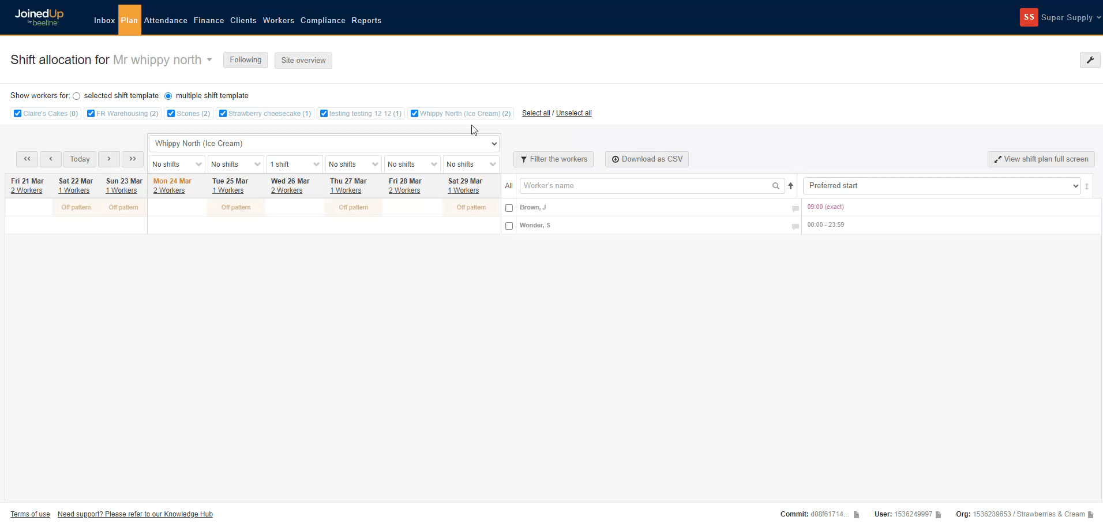The width and height of the screenshot is (1103, 524).
Task: Jump back with the double-left arrow button
Action: point(27,159)
